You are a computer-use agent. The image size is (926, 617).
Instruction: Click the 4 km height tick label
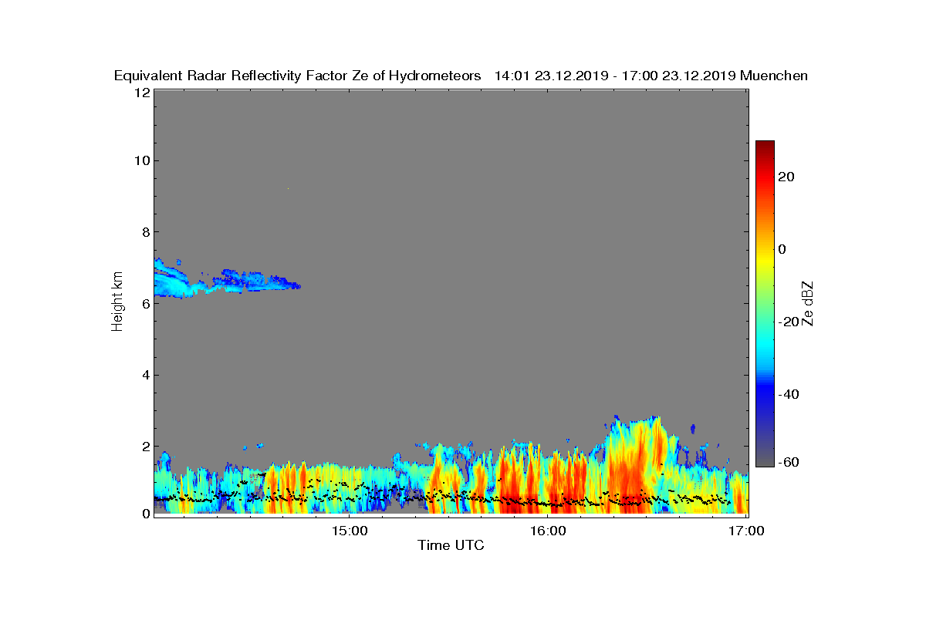pos(145,376)
